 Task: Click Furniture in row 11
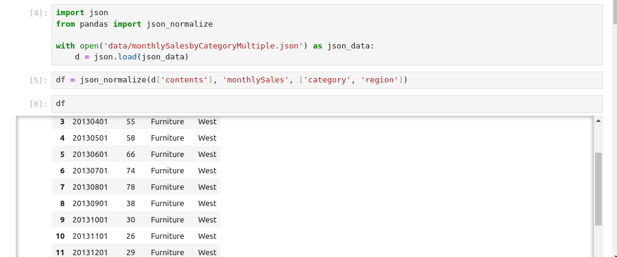(167, 252)
